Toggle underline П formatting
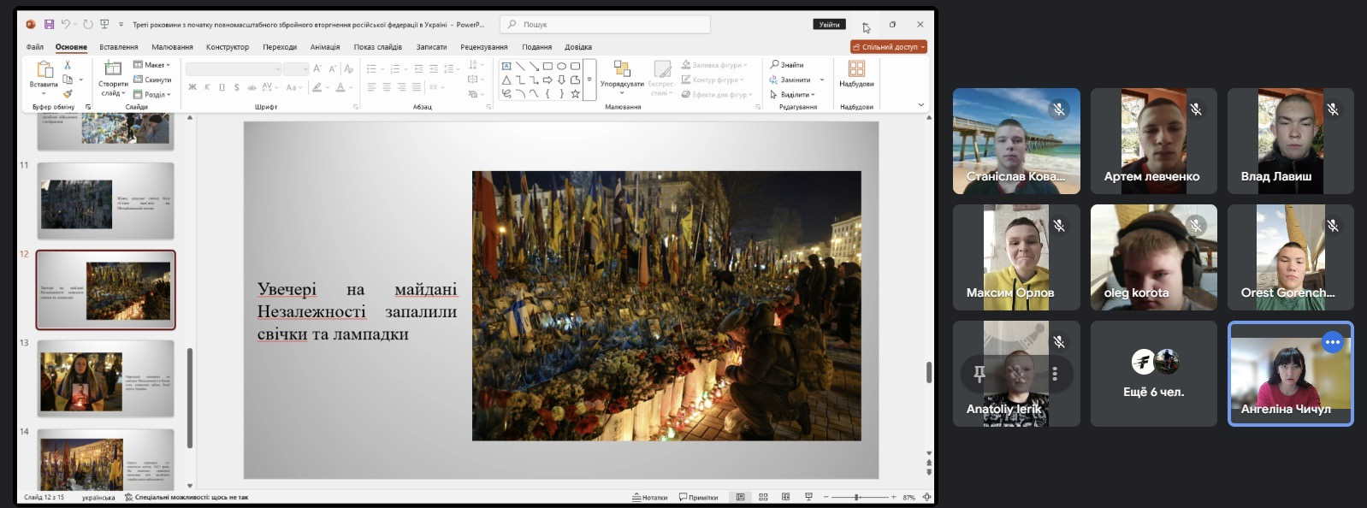1367x508 pixels. pos(222,87)
